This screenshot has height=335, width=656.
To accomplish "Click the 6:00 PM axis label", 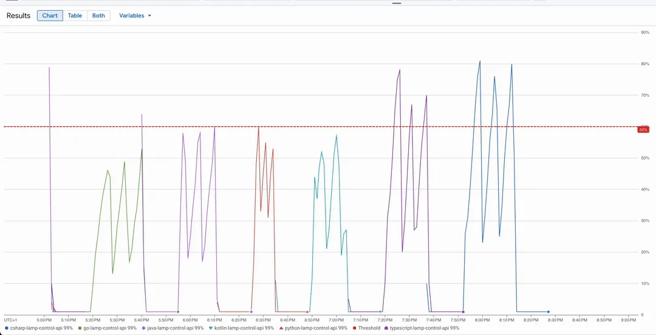I will click(190, 320).
